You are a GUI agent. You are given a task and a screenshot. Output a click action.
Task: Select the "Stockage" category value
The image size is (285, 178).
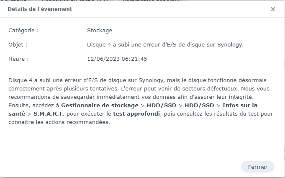(x=100, y=31)
